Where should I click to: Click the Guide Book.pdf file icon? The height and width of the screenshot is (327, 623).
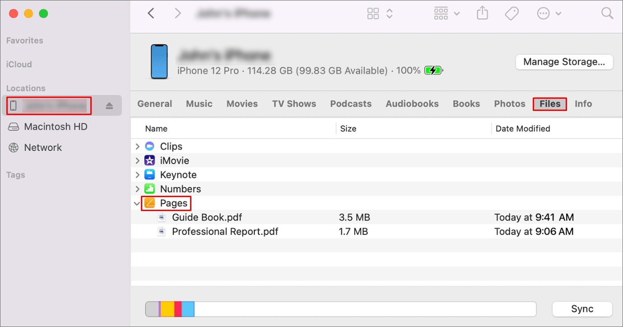coord(162,217)
